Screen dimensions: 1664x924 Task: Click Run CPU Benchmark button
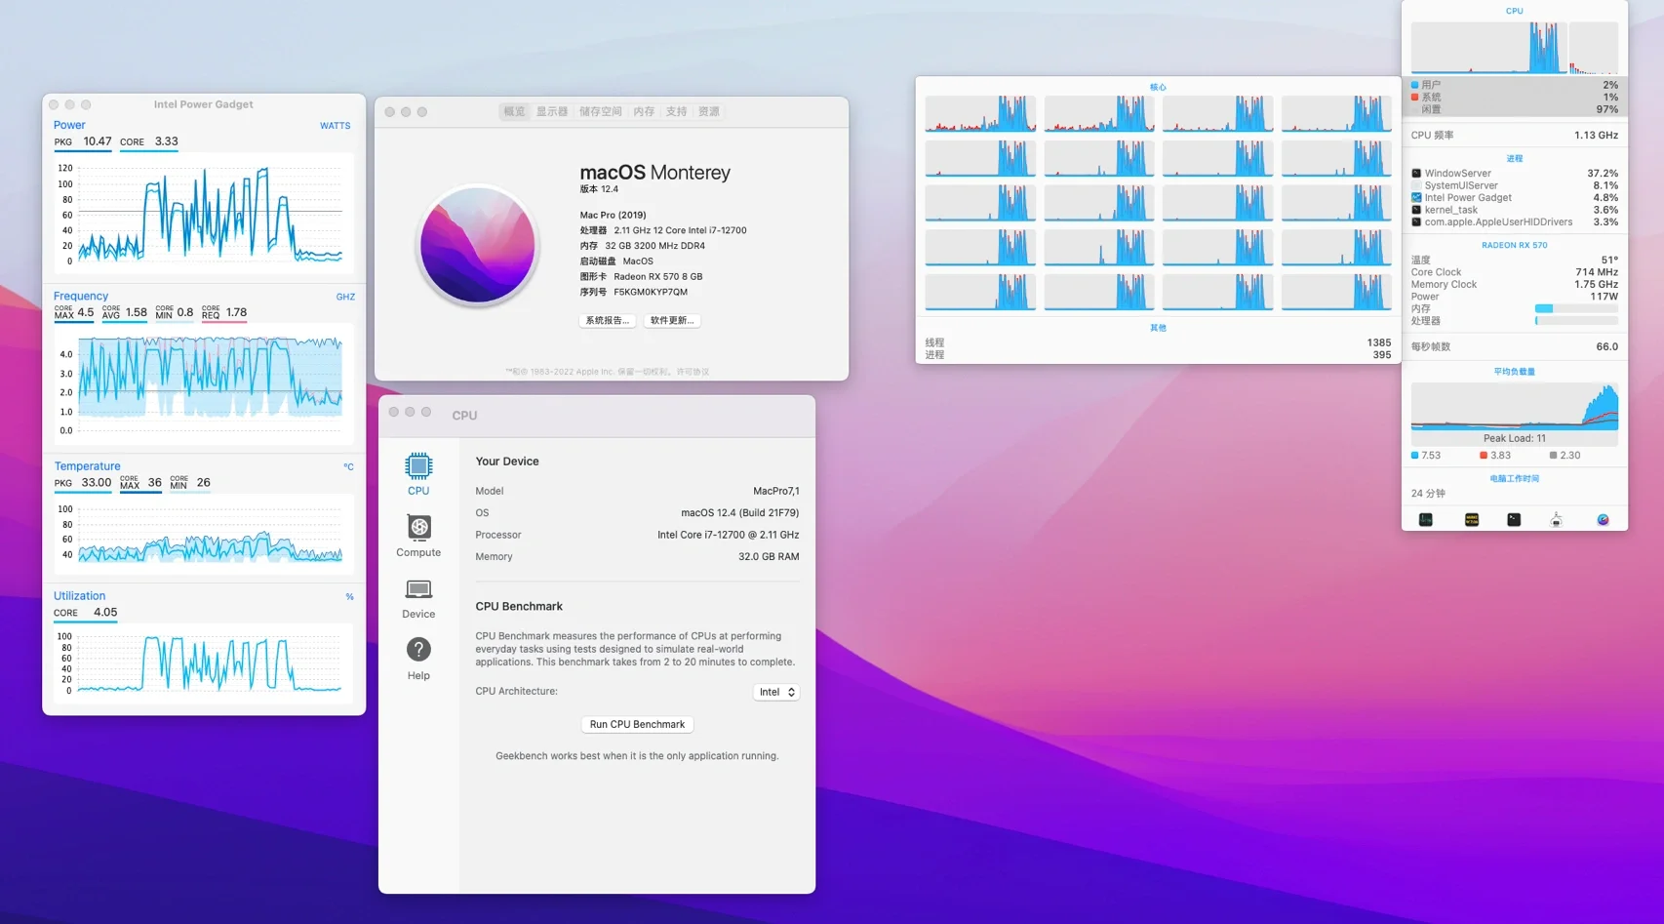pyautogui.click(x=637, y=725)
